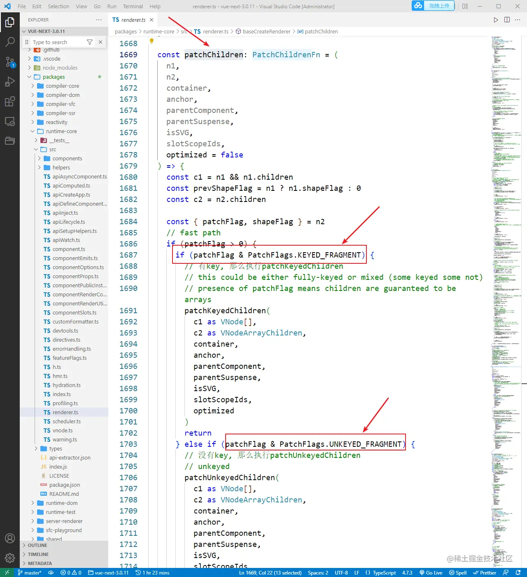
Task: Open package.json in the explorer
Action: 65,485
